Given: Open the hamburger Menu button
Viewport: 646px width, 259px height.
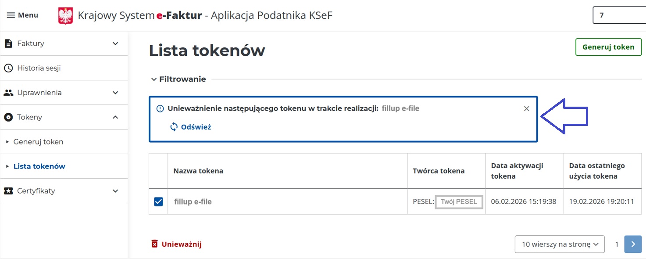Looking at the screenshot, I should click(x=22, y=15).
